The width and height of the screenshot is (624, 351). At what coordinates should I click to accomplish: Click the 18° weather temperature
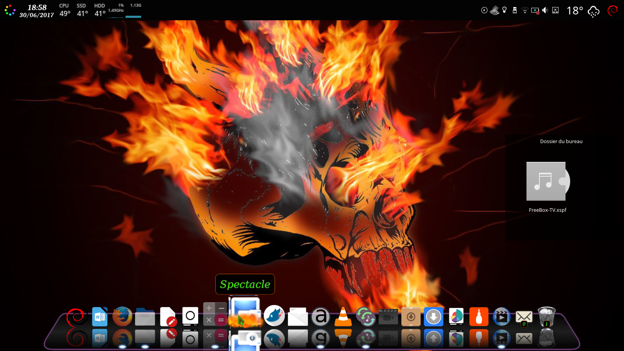point(575,11)
